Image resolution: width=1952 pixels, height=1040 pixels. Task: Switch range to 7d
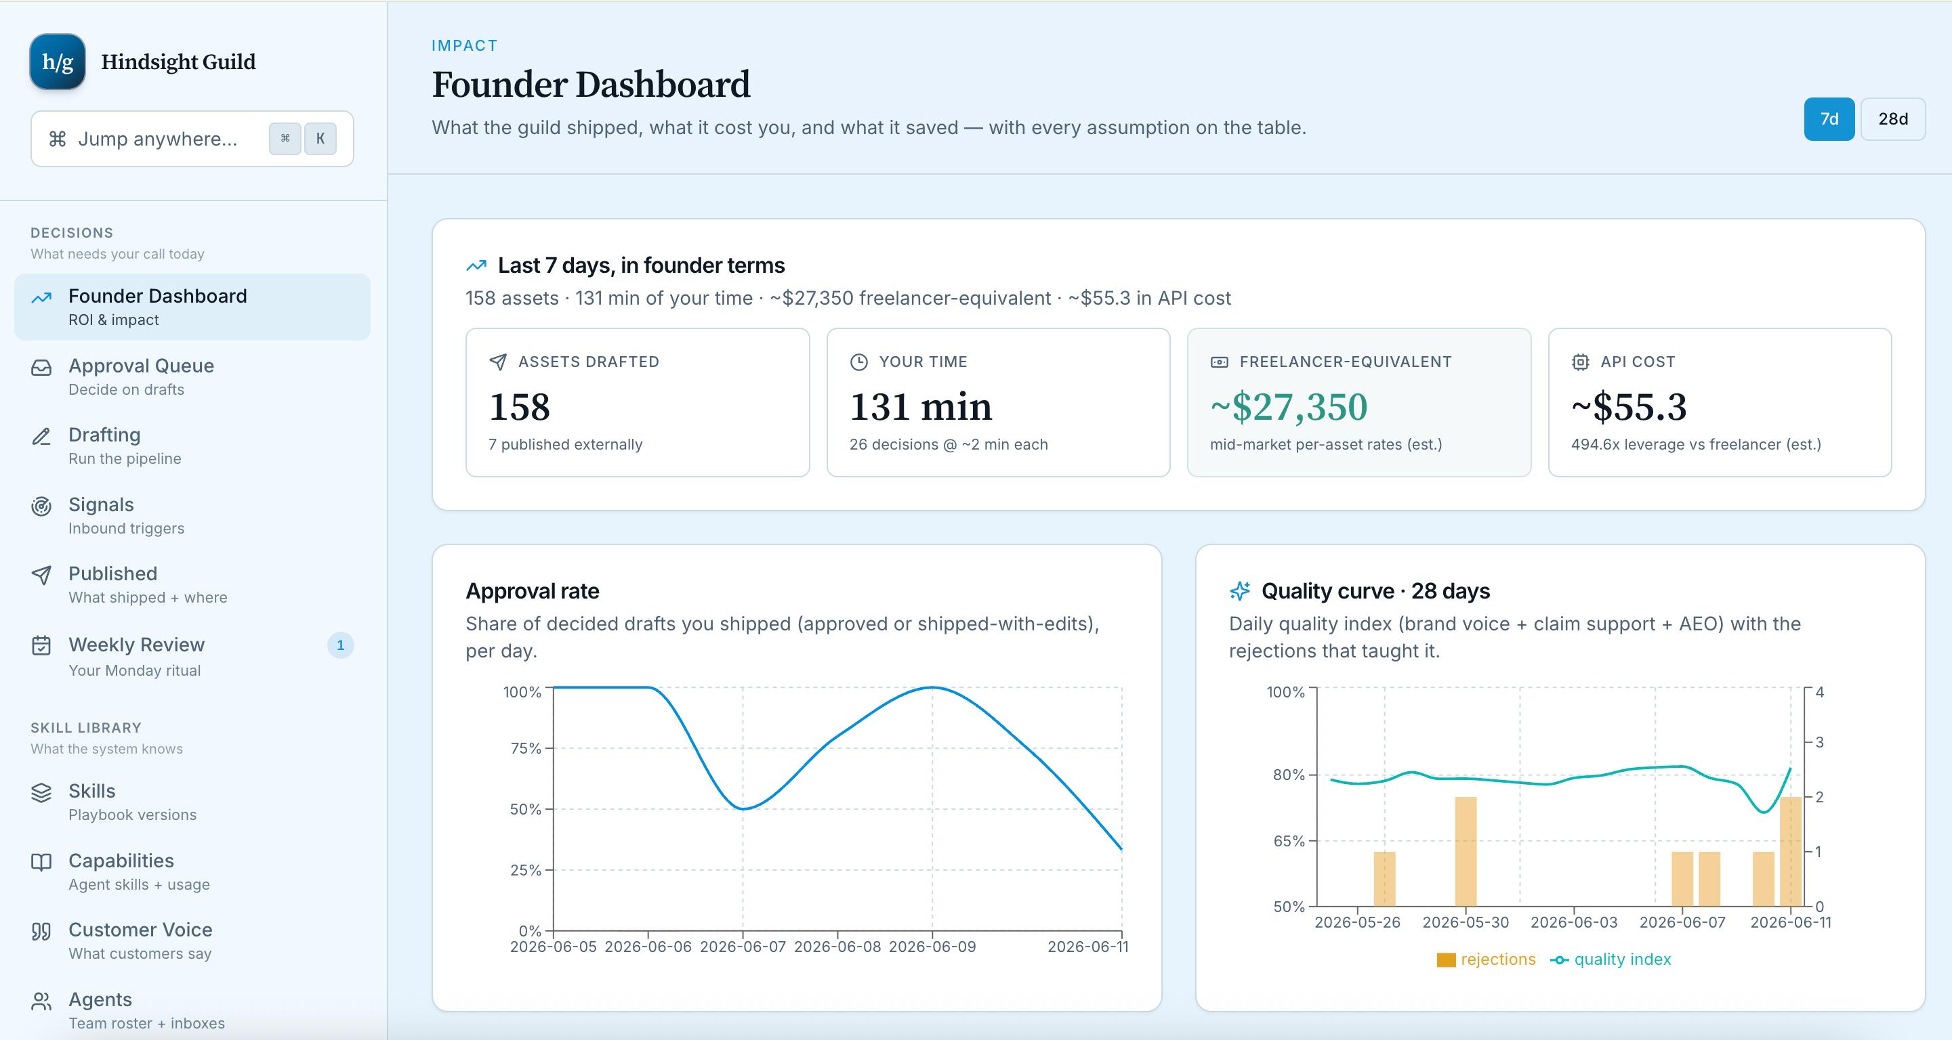[1829, 119]
